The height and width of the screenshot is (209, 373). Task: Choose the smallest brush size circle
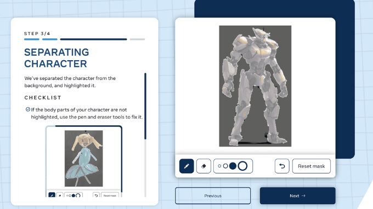coord(219,166)
